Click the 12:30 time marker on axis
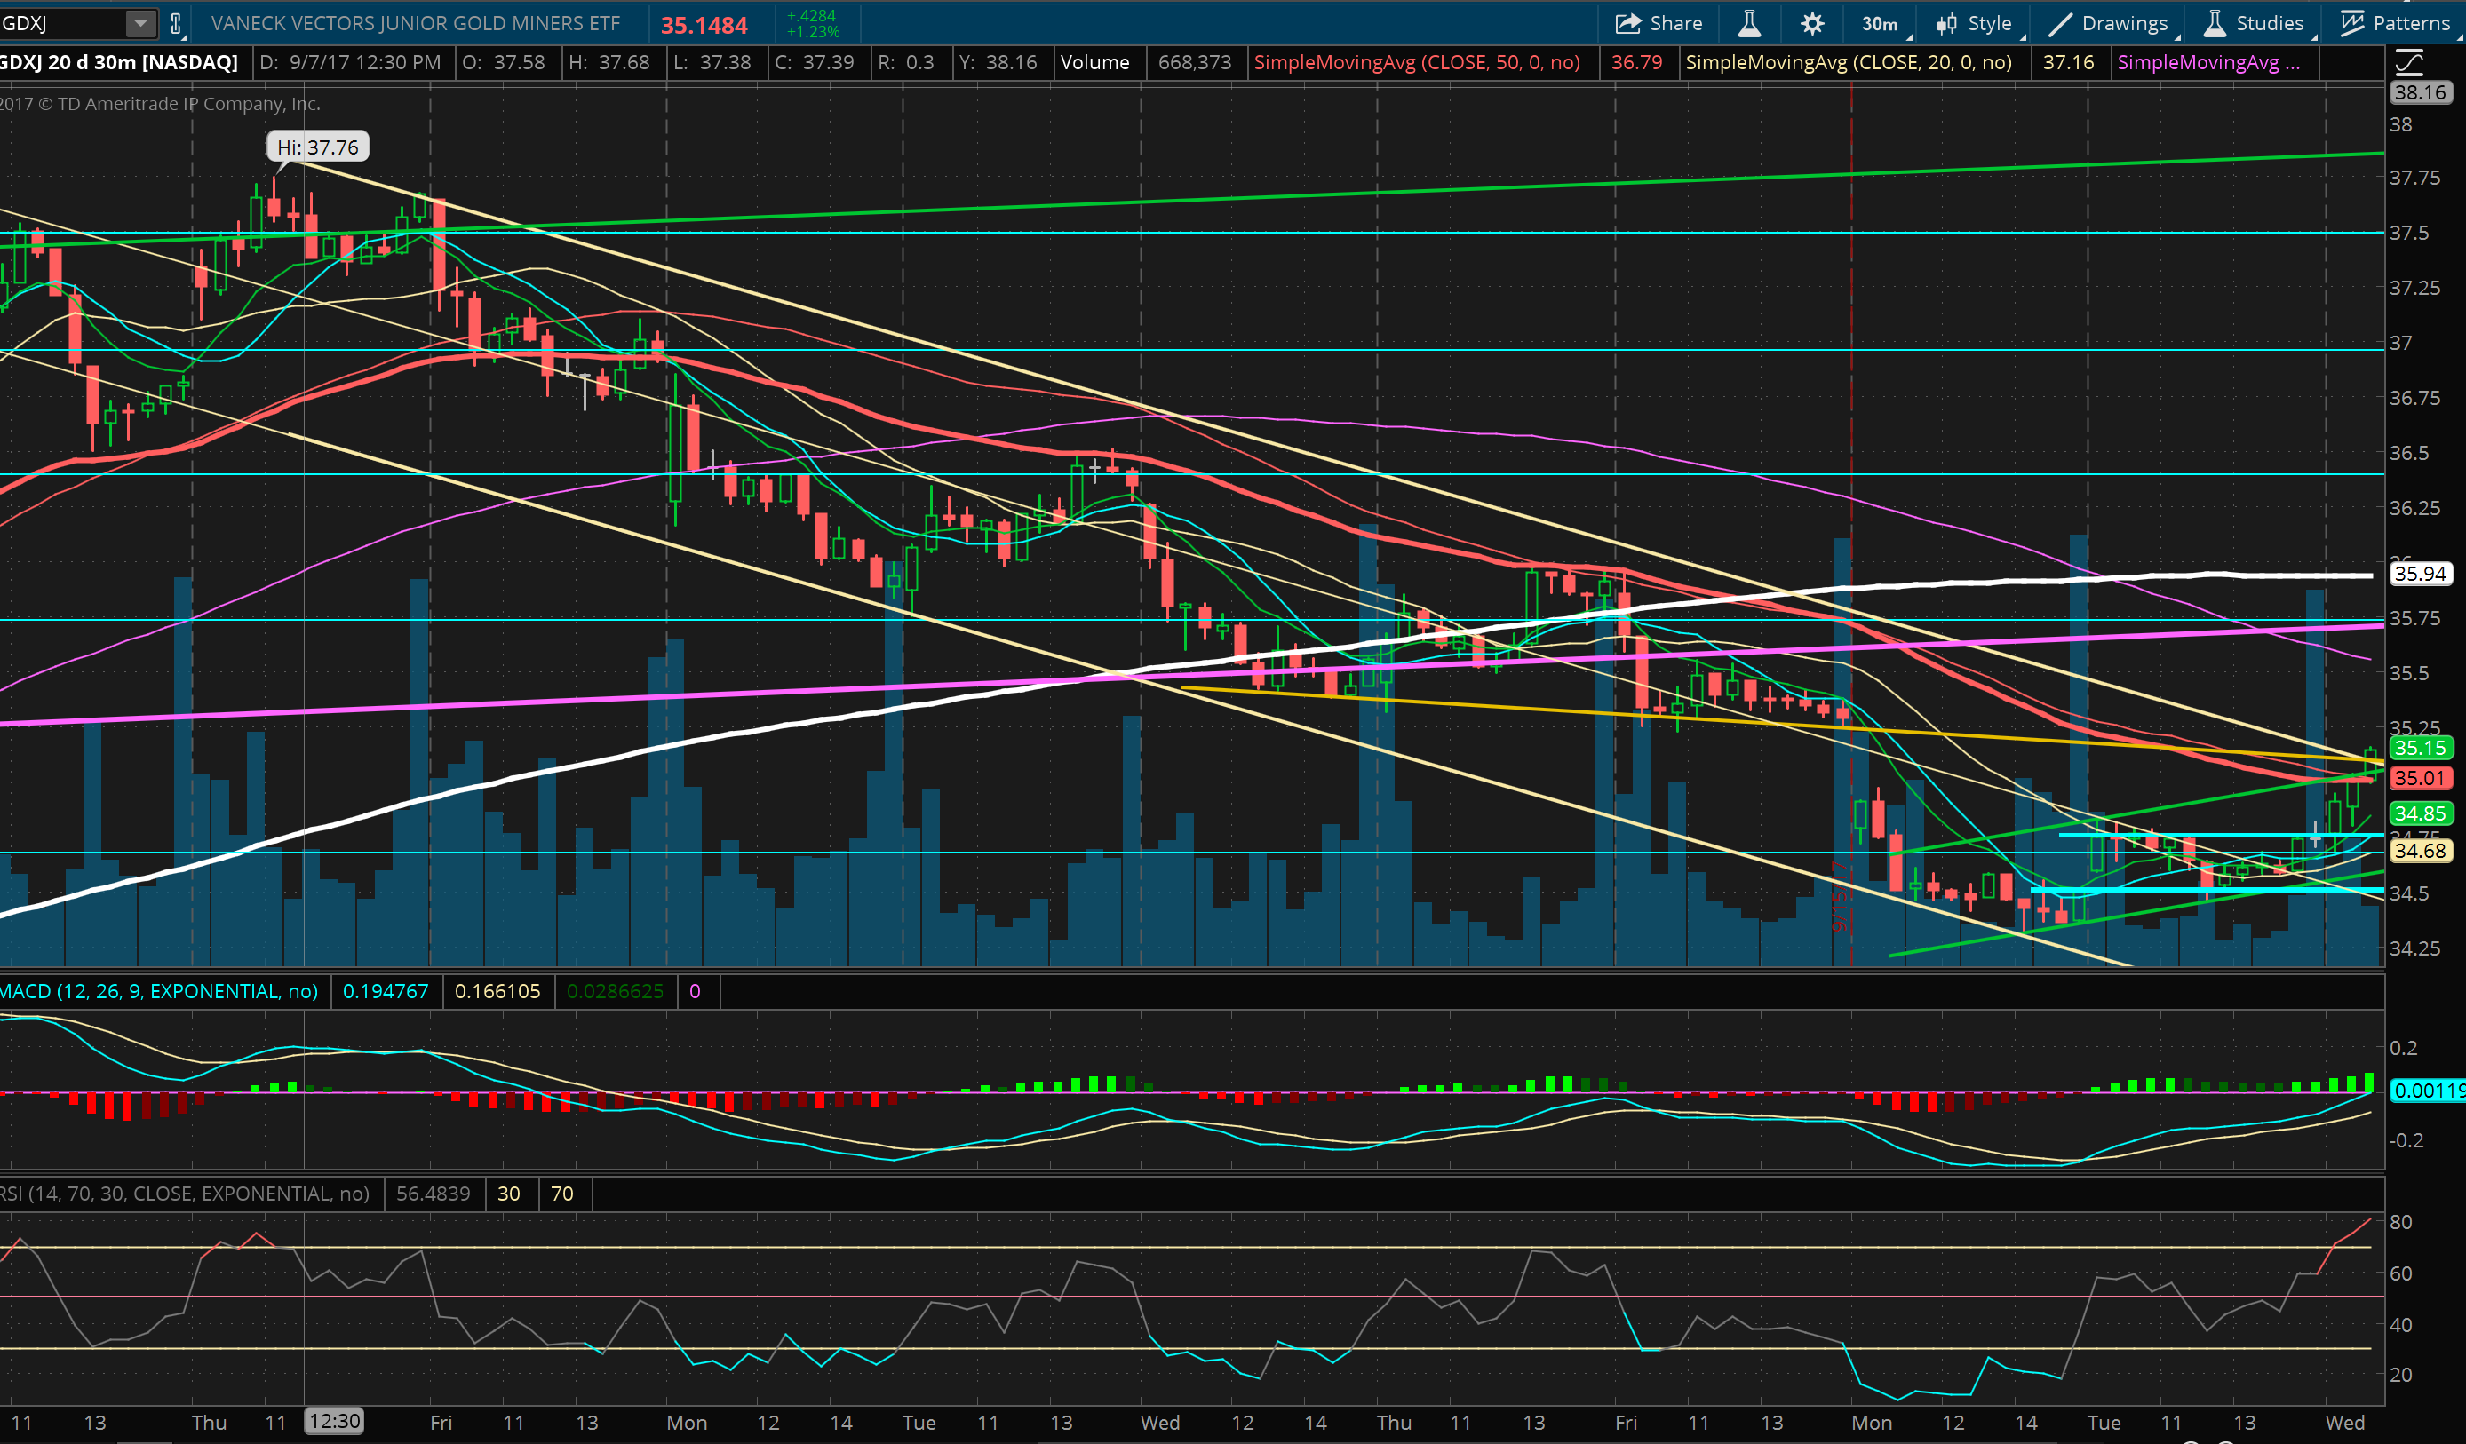Viewport: 2466px width, 1444px height. (x=334, y=1422)
